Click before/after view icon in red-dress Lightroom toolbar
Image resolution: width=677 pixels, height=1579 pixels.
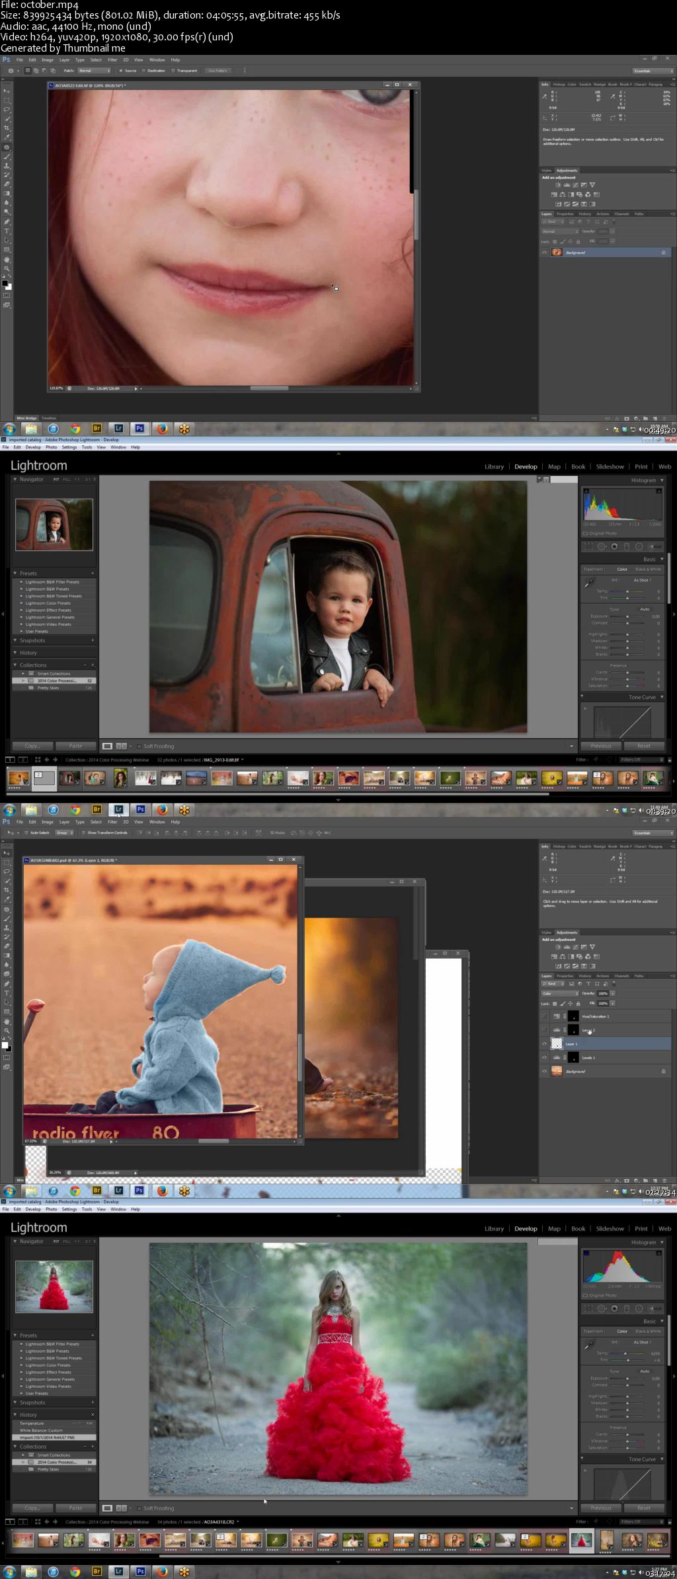(122, 1508)
